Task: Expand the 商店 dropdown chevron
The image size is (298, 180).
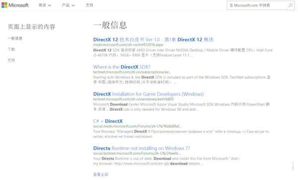Action: (x=49, y=5)
